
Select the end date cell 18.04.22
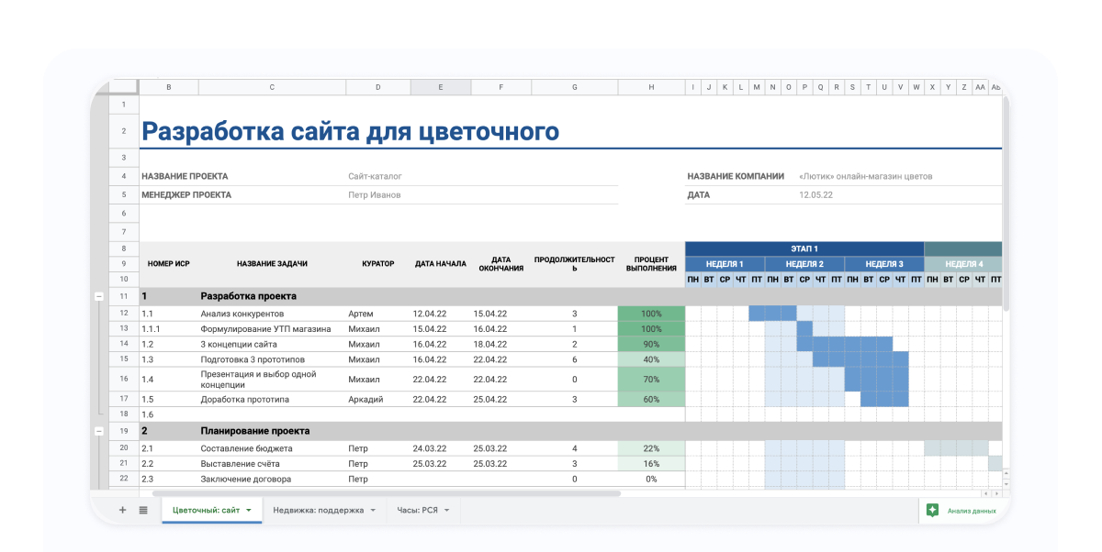pos(500,345)
